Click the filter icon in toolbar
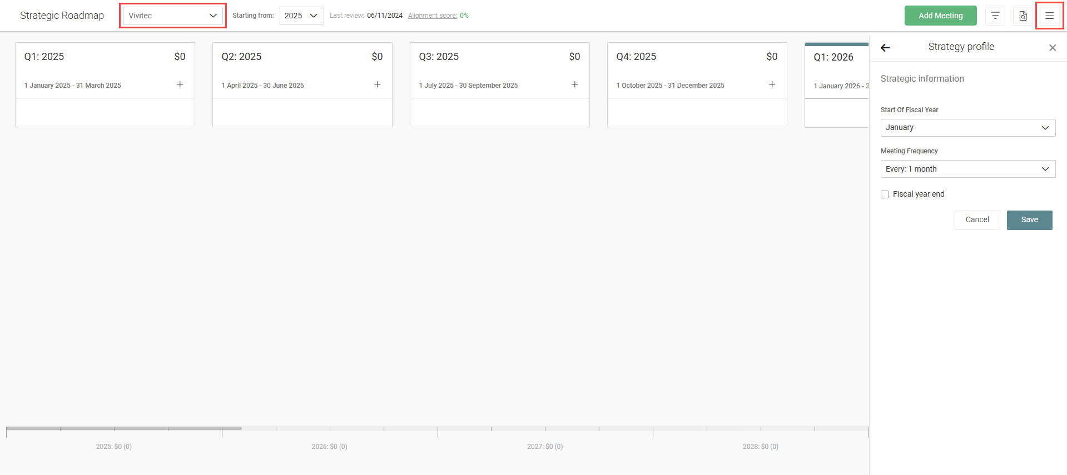 pos(995,16)
